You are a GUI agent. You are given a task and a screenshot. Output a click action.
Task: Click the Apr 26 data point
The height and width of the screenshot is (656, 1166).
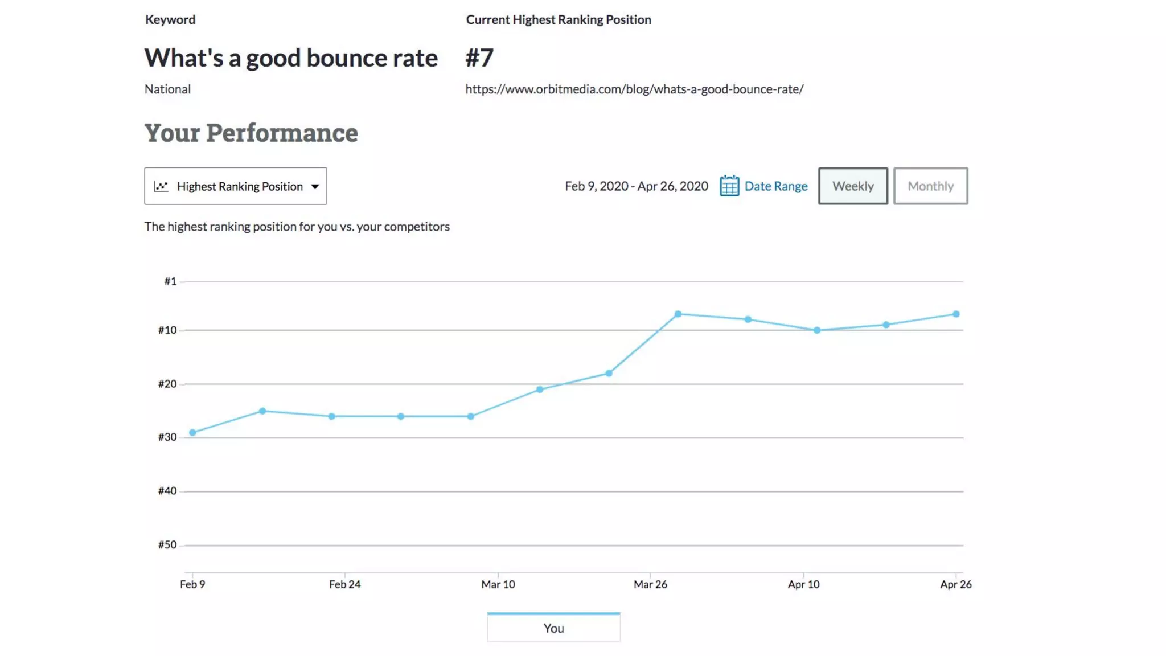(x=956, y=314)
